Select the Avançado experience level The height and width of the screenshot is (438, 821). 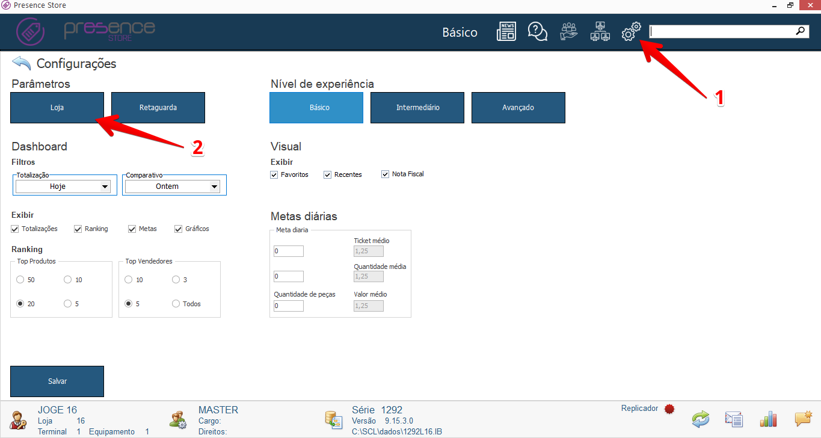(518, 108)
